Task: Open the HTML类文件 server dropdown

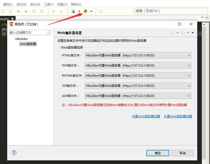Action: pyautogui.click(x=138, y=55)
